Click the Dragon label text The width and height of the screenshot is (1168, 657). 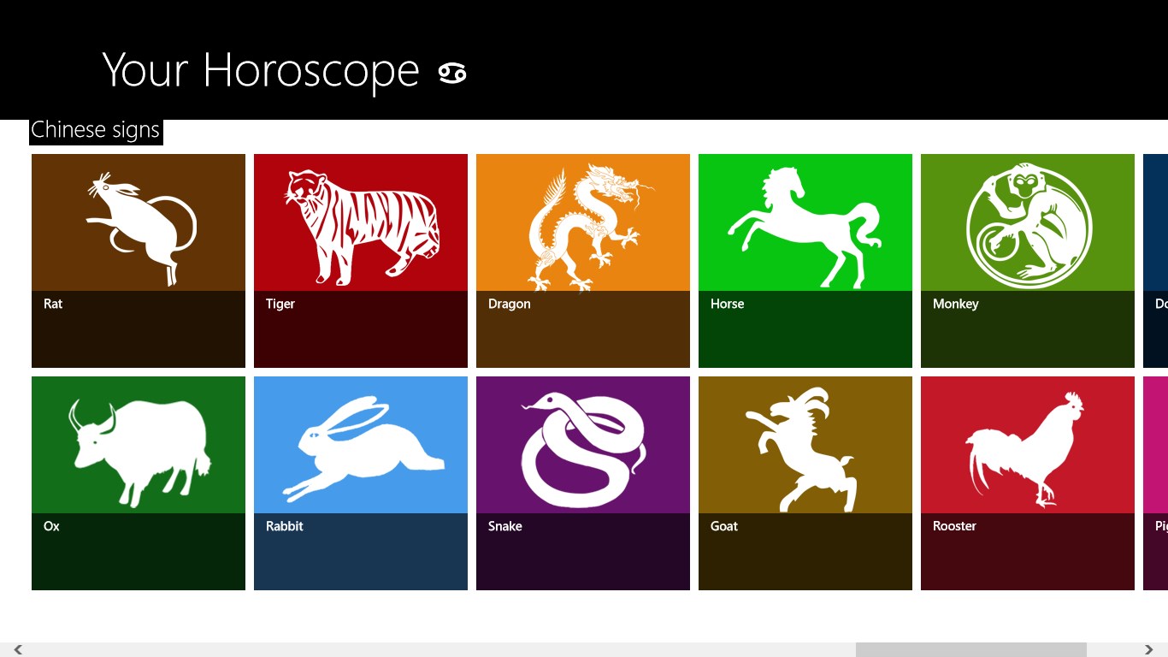pyautogui.click(x=510, y=304)
